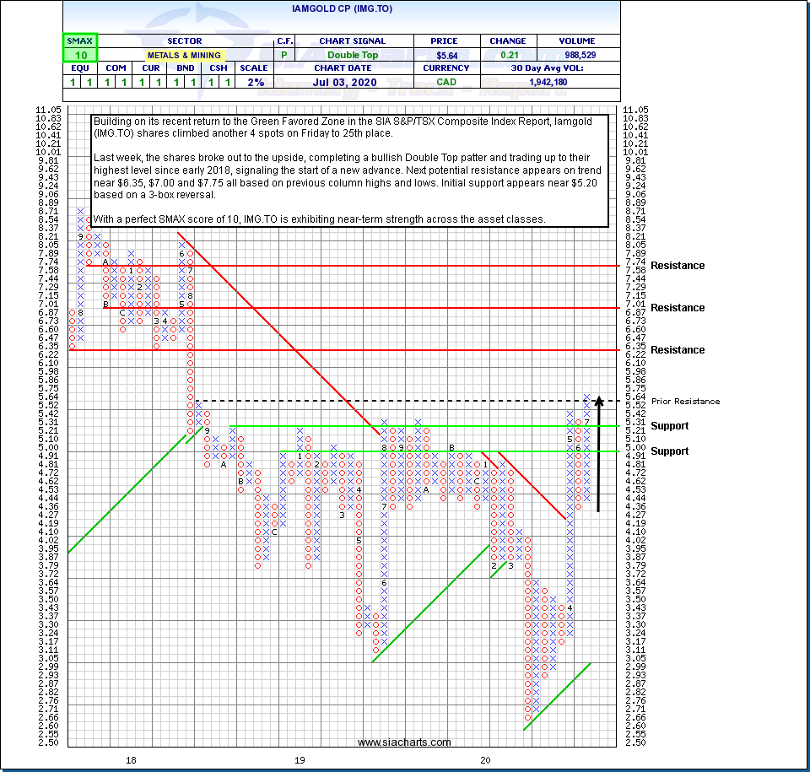Click the Support label near 5.00
The width and height of the screenshot is (810, 772).
pos(669,451)
